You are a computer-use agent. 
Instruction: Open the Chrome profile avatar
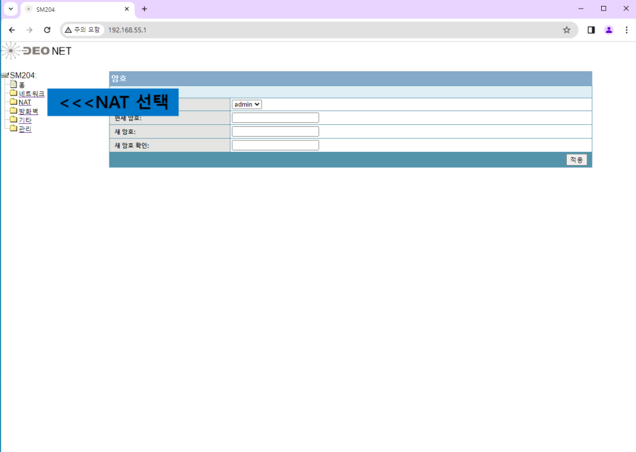coord(609,30)
